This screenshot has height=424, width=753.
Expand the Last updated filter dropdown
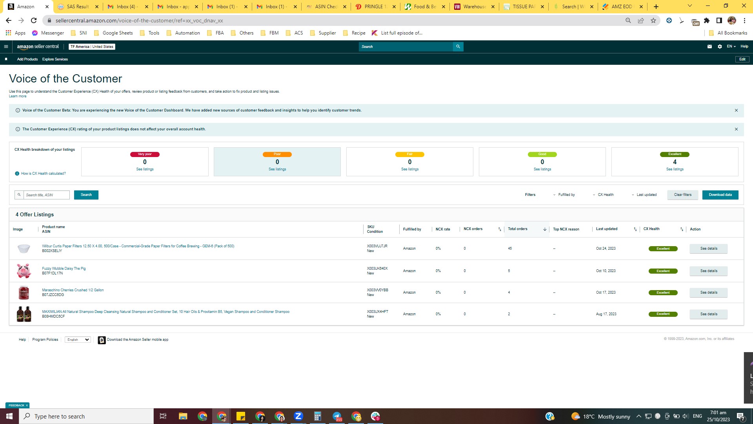click(644, 195)
